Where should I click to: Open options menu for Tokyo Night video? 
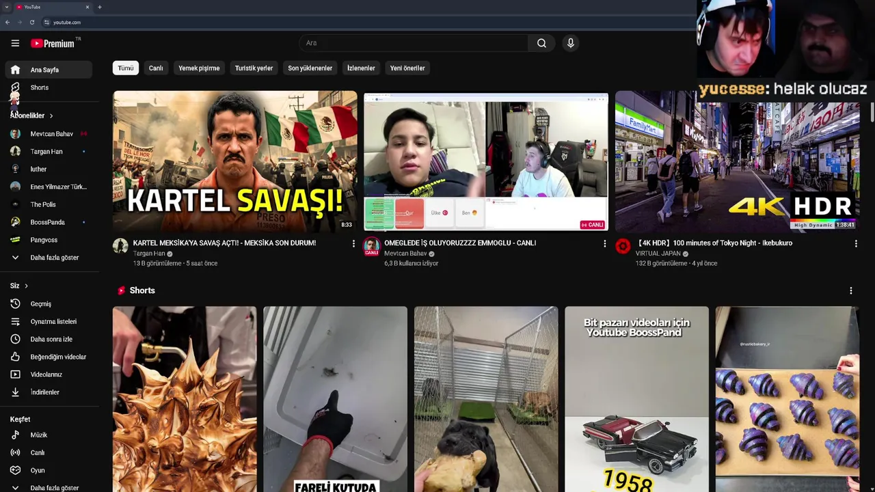point(856,243)
